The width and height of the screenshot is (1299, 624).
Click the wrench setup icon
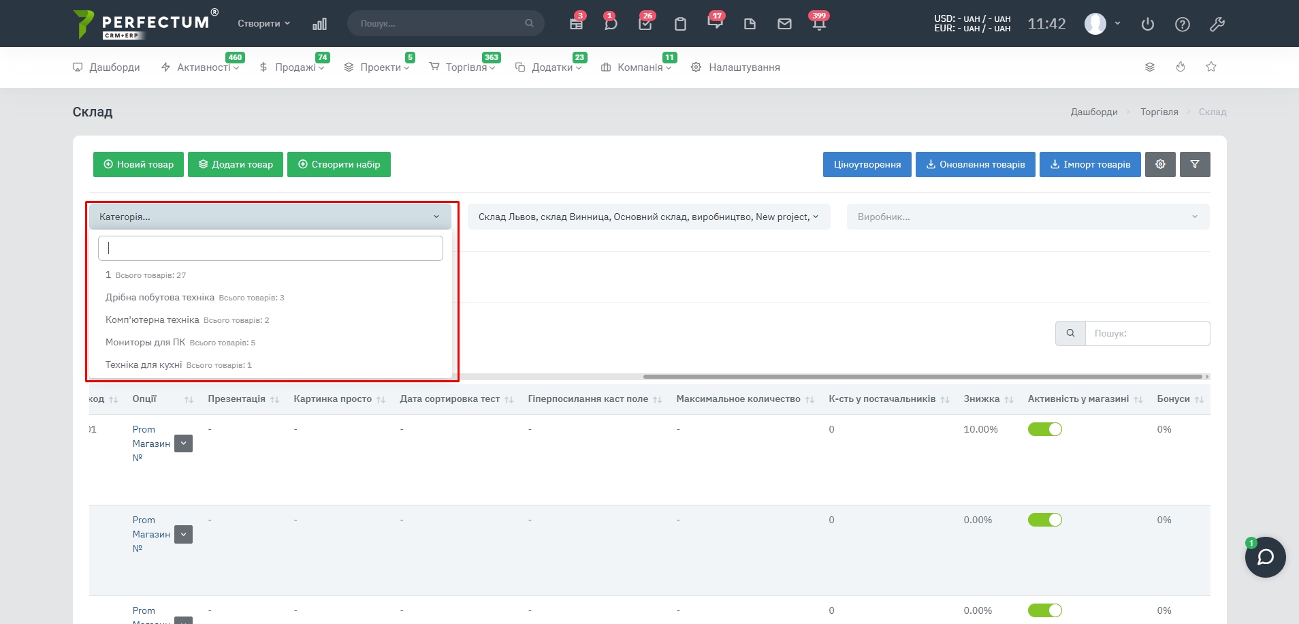1217,25
